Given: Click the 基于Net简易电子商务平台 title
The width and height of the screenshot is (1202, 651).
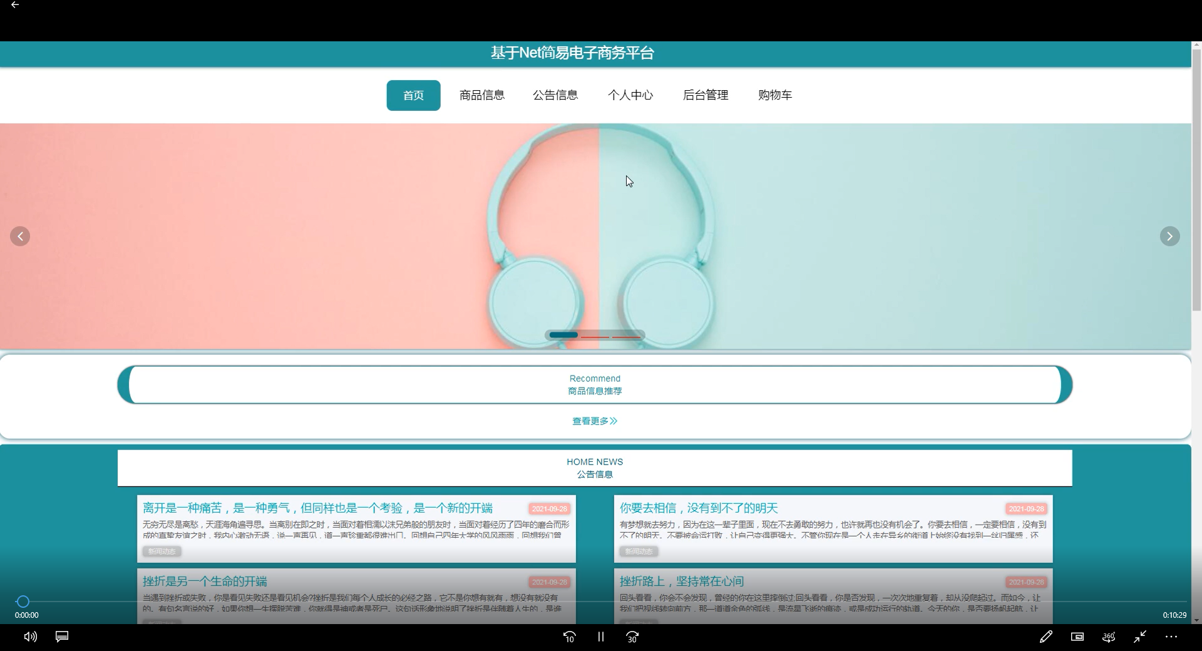Looking at the screenshot, I should click(x=572, y=53).
